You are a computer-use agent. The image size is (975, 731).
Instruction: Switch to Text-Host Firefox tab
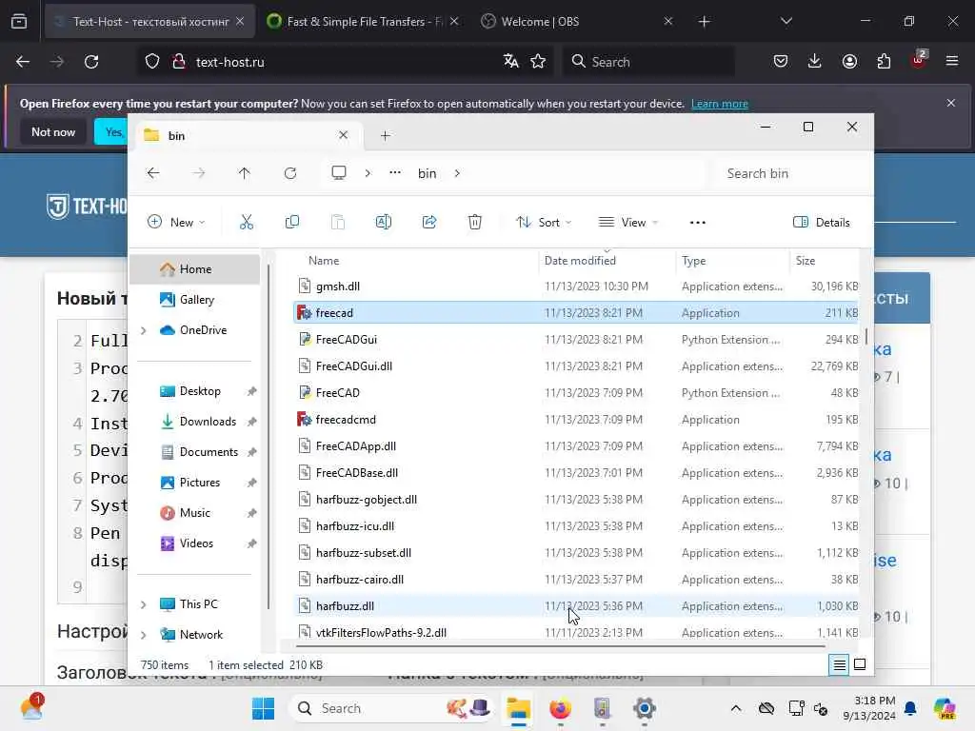click(x=149, y=21)
